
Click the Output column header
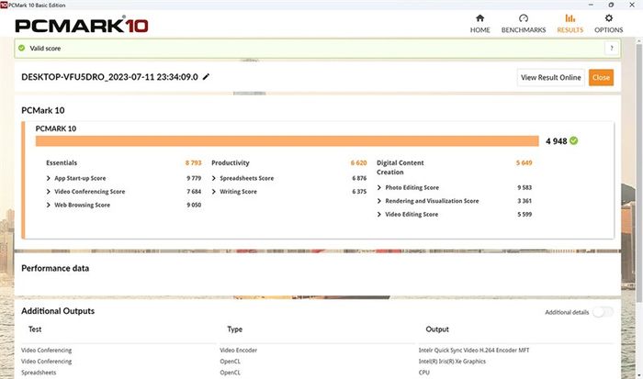point(437,329)
